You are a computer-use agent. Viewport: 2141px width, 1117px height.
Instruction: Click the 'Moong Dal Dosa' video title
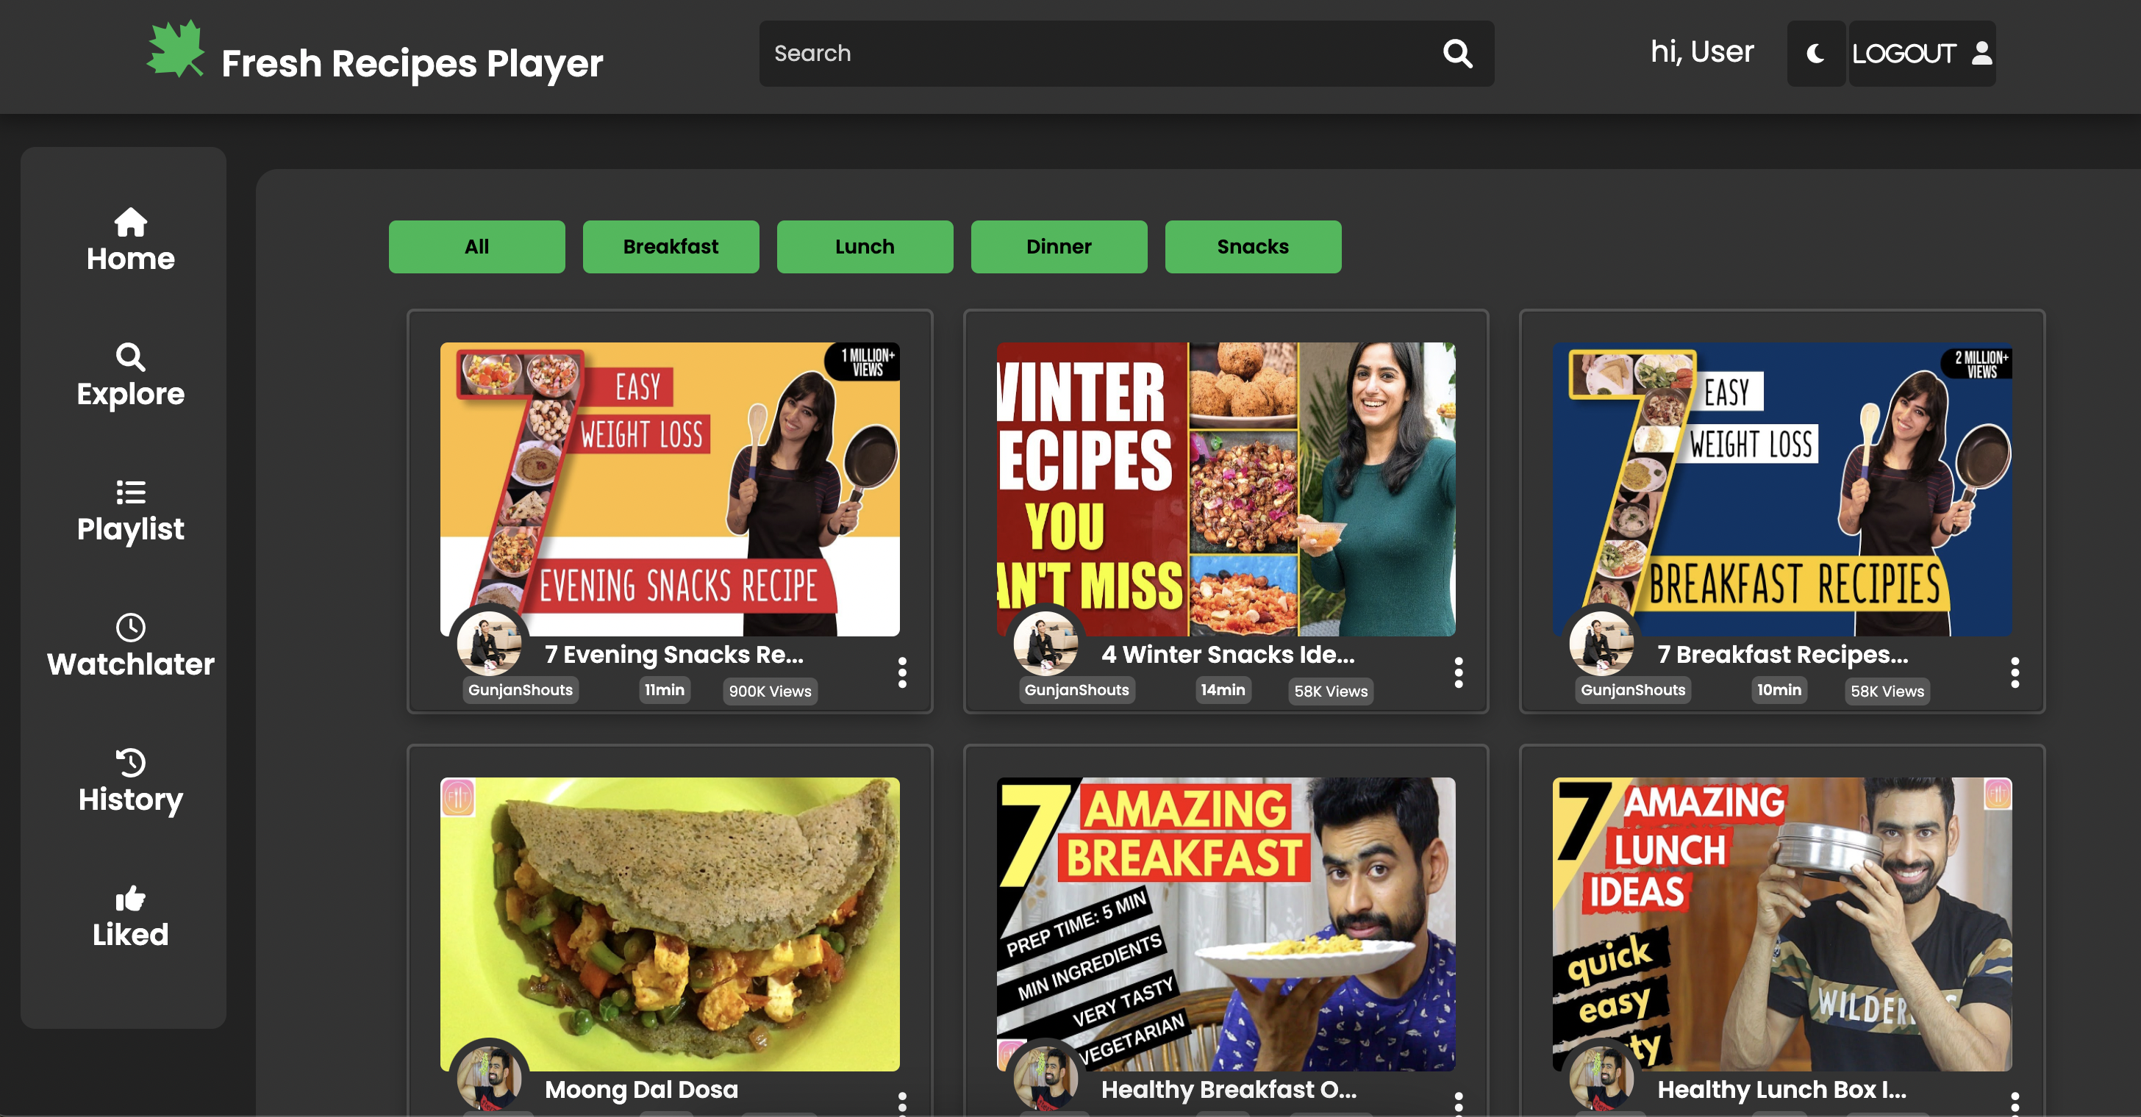(x=641, y=1090)
